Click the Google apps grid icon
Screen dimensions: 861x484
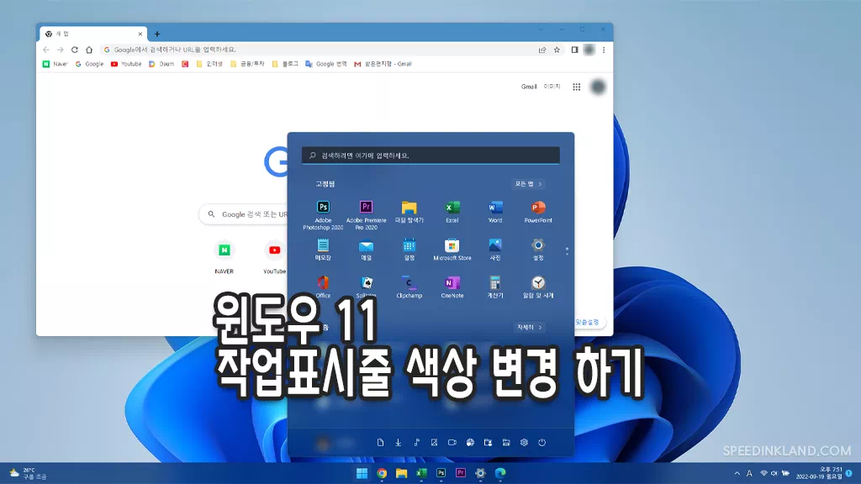pyautogui.click(x=577, y=87)
